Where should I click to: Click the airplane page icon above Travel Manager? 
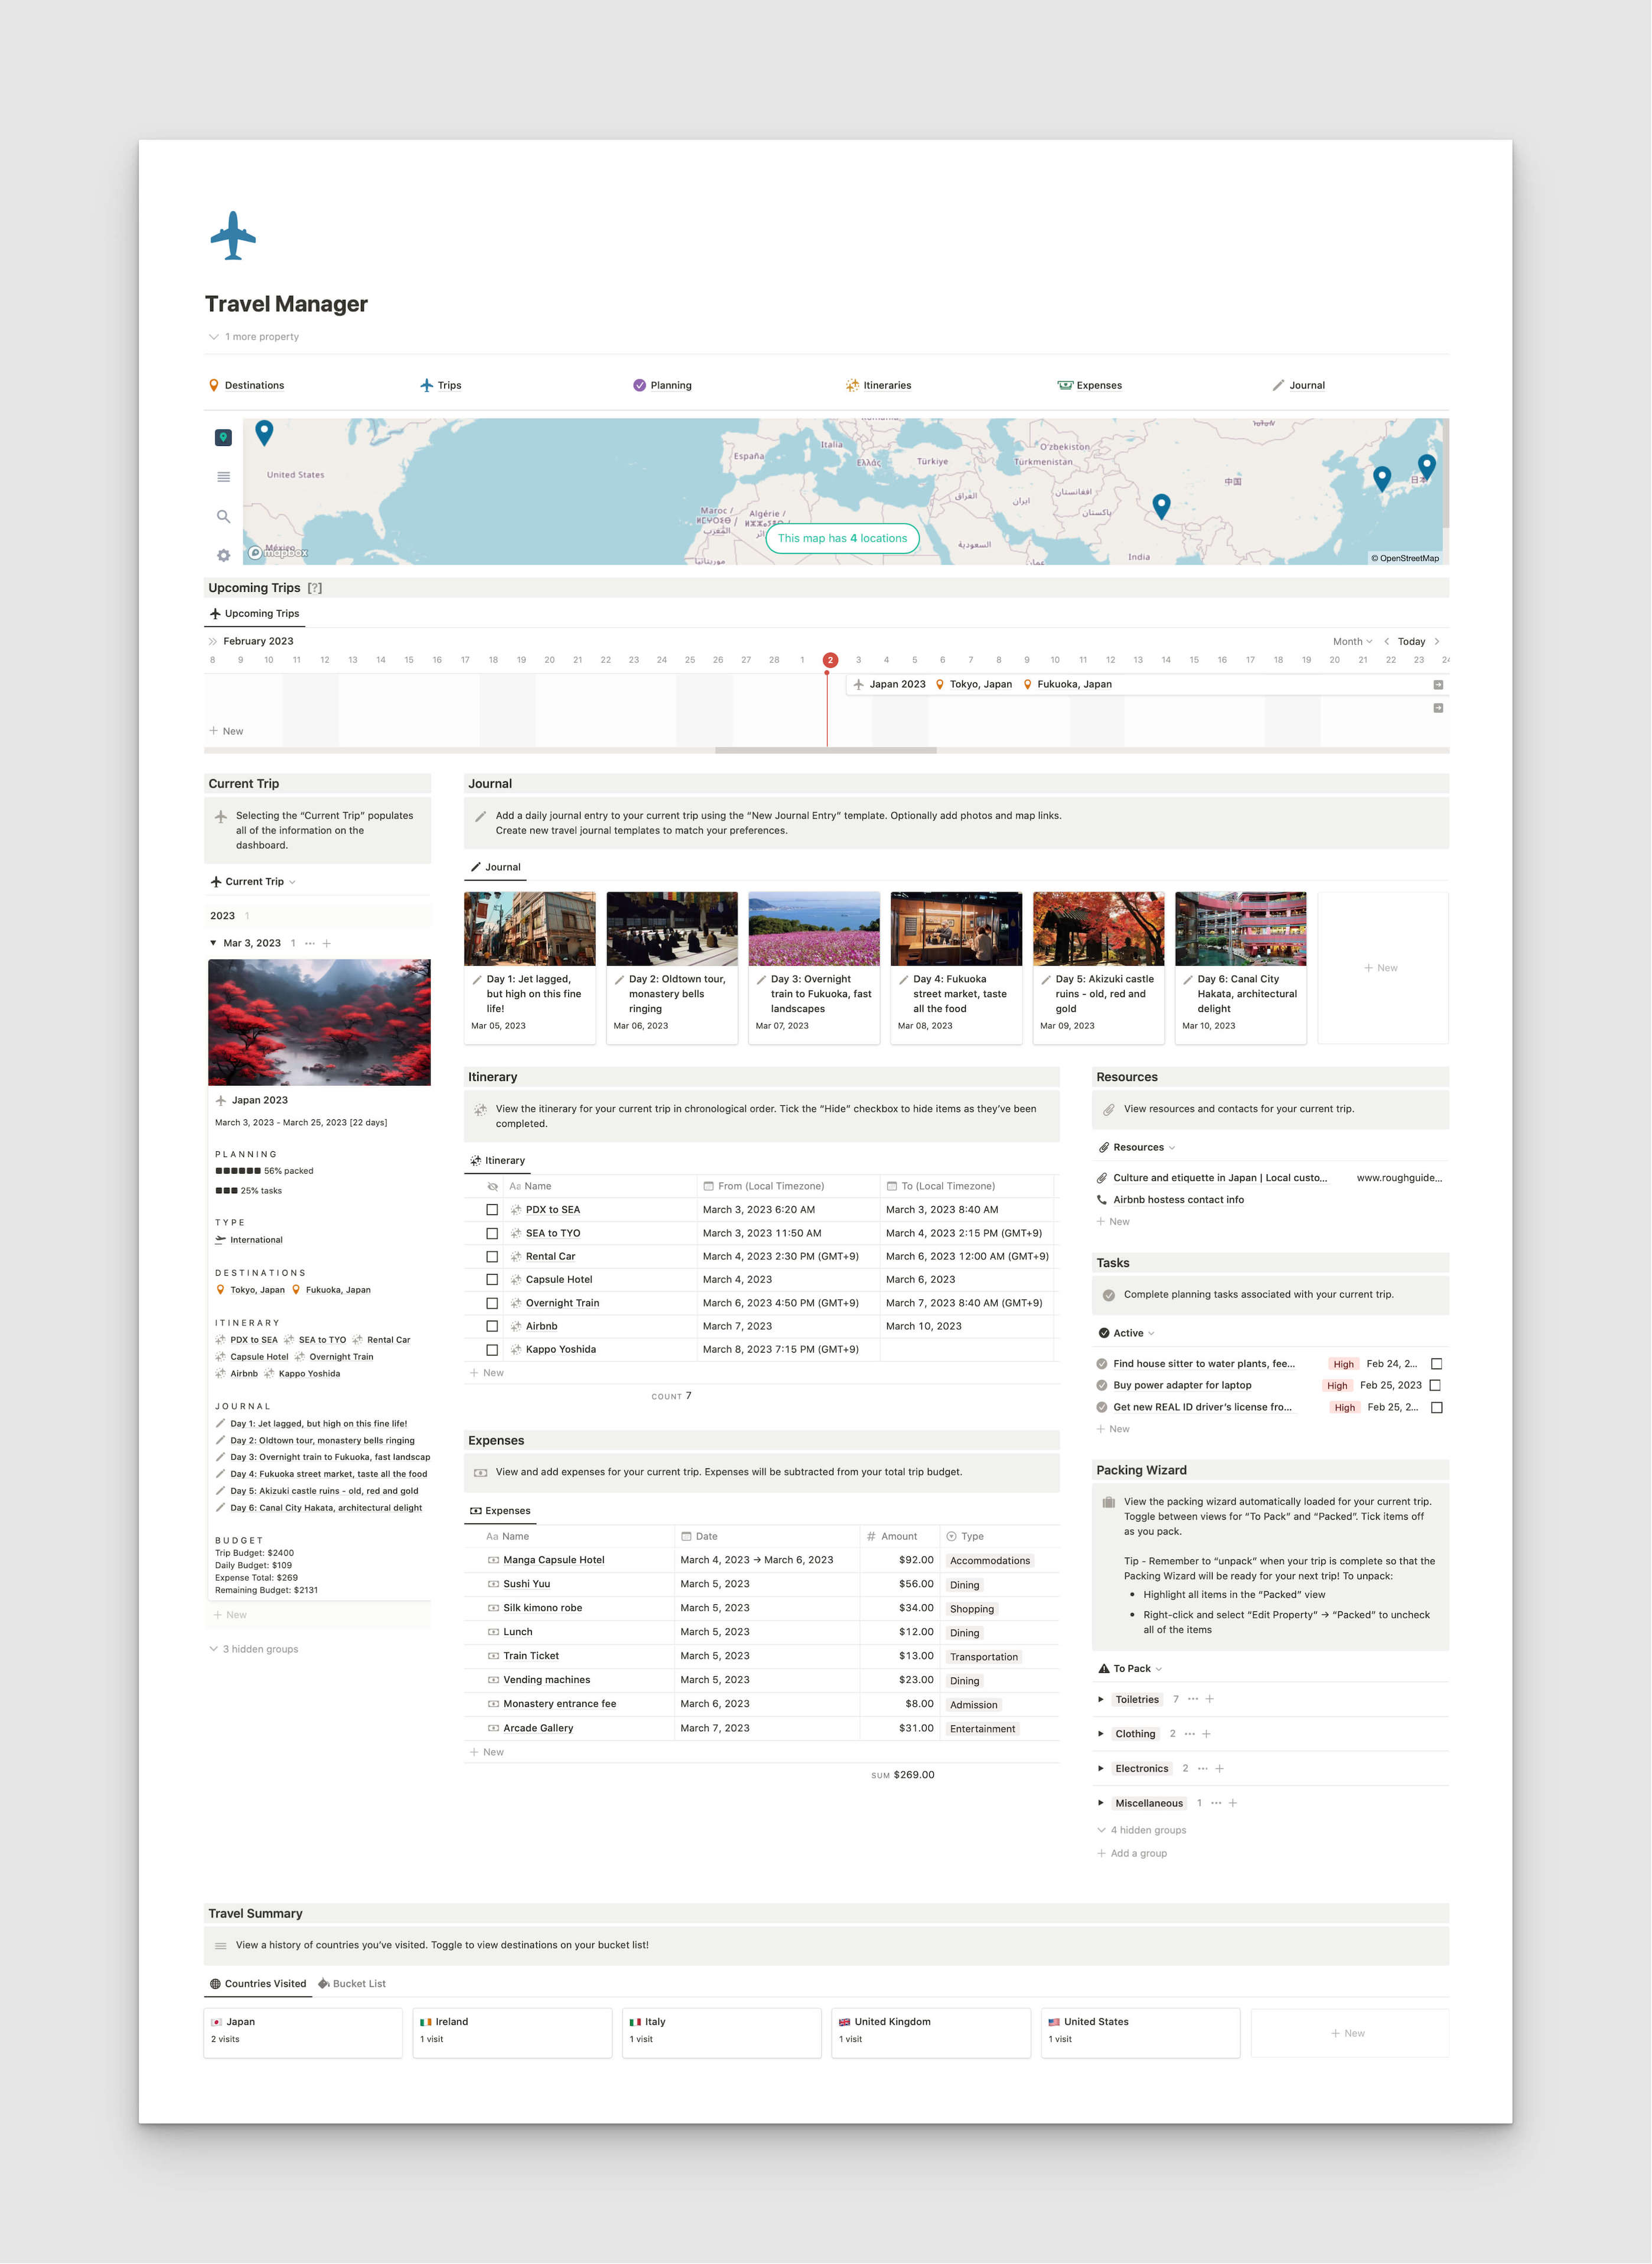click(x=234, y=235)
